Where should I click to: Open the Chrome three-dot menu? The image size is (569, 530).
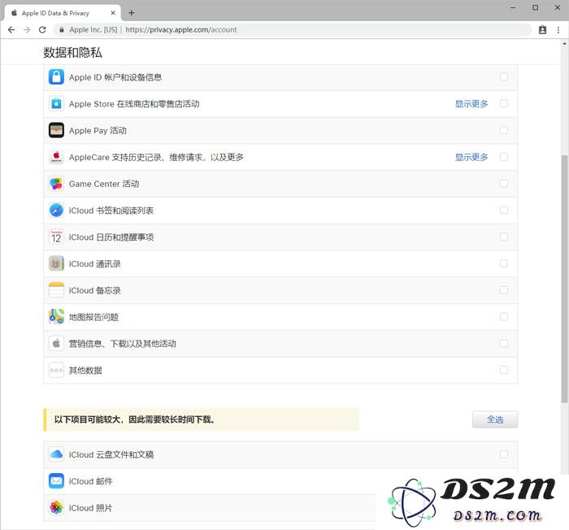558,30
